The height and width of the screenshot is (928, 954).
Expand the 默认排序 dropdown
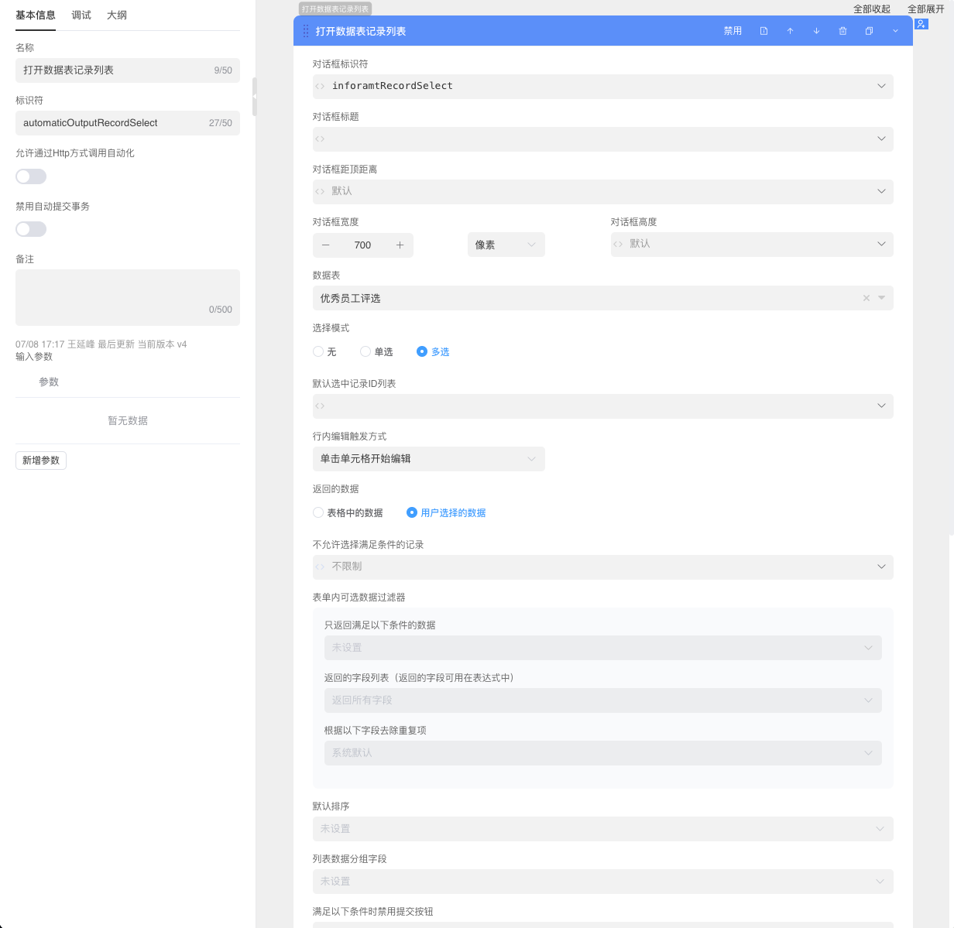click(602, 829)
